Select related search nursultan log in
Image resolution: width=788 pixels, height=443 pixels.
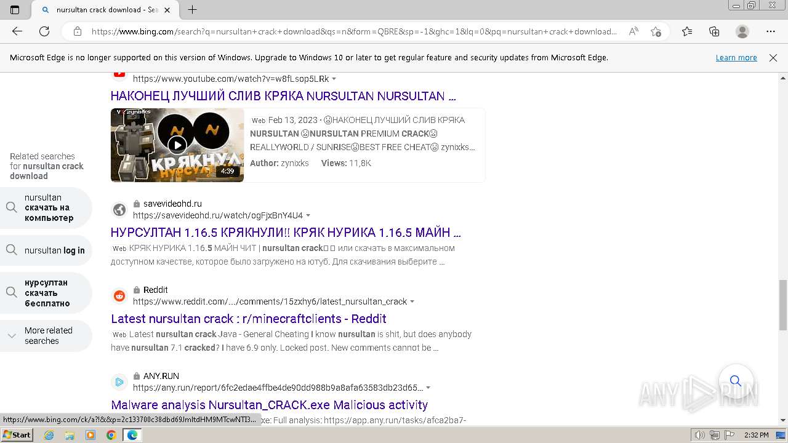pyautogui.click(x=46, y=250)
